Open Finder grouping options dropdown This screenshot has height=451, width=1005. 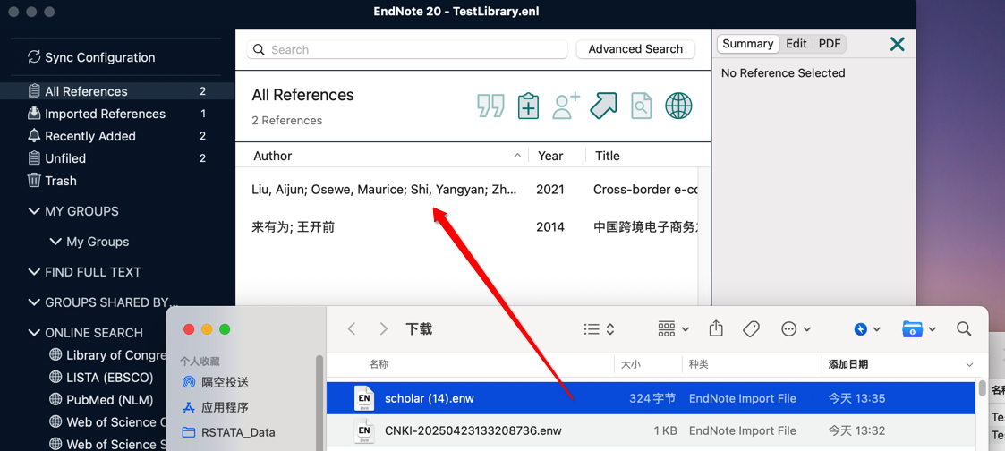point(674,329)
